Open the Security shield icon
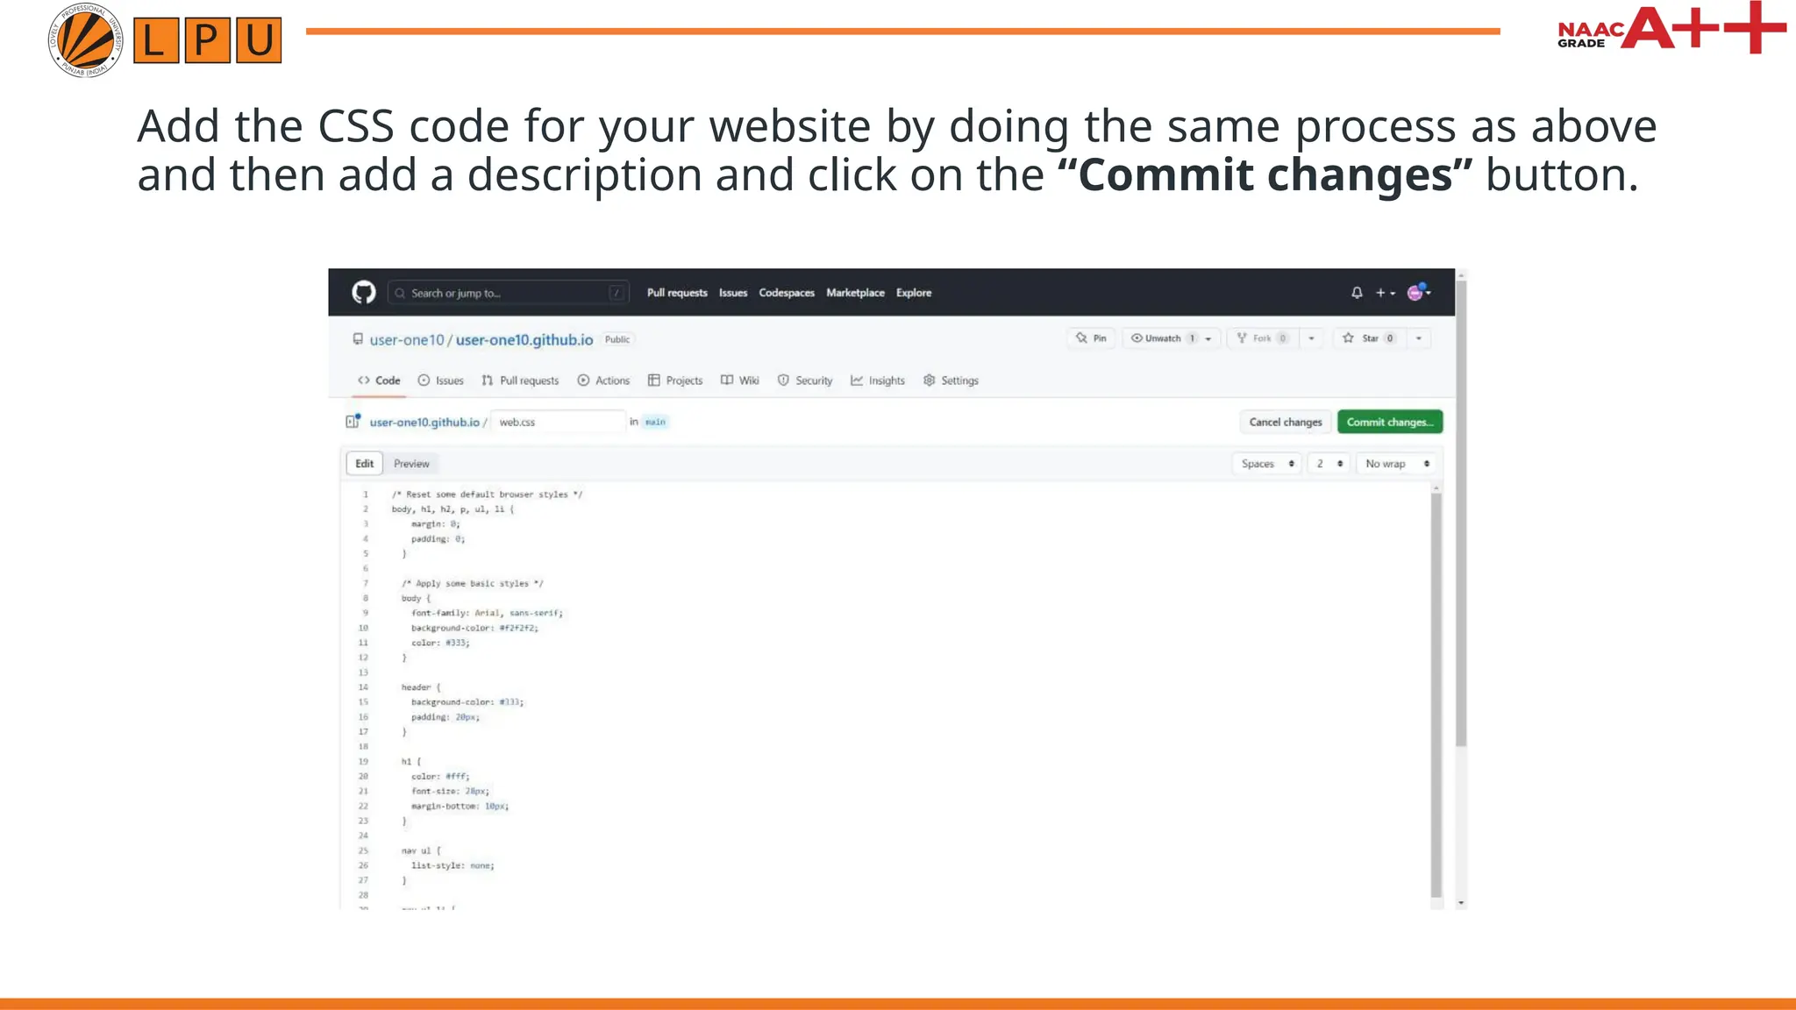The width and height of the screenshot is (1796, 1010). 782,381
